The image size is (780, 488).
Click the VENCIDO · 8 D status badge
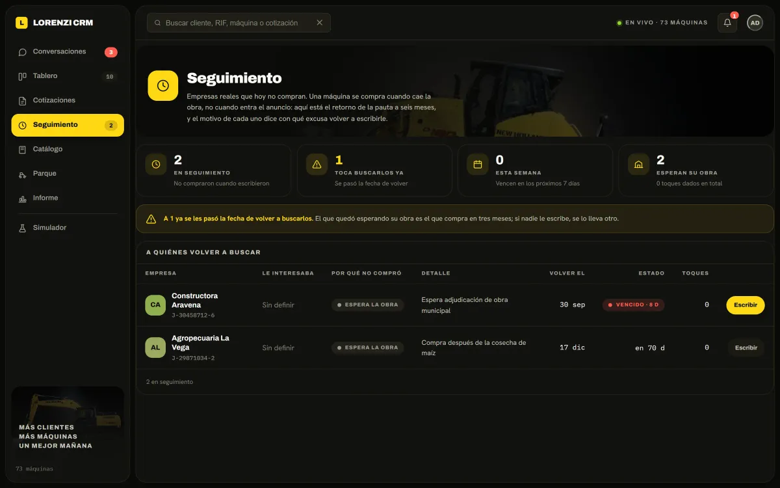tap(633, 305)
